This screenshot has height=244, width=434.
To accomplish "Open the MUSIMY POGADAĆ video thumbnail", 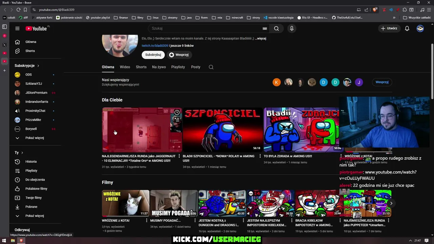I will 174,203.
